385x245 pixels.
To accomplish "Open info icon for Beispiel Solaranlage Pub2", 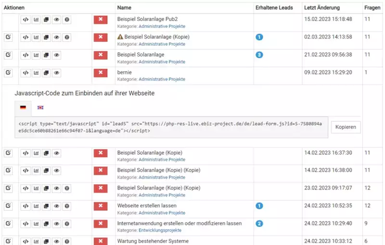I will [x=67, y=20].
